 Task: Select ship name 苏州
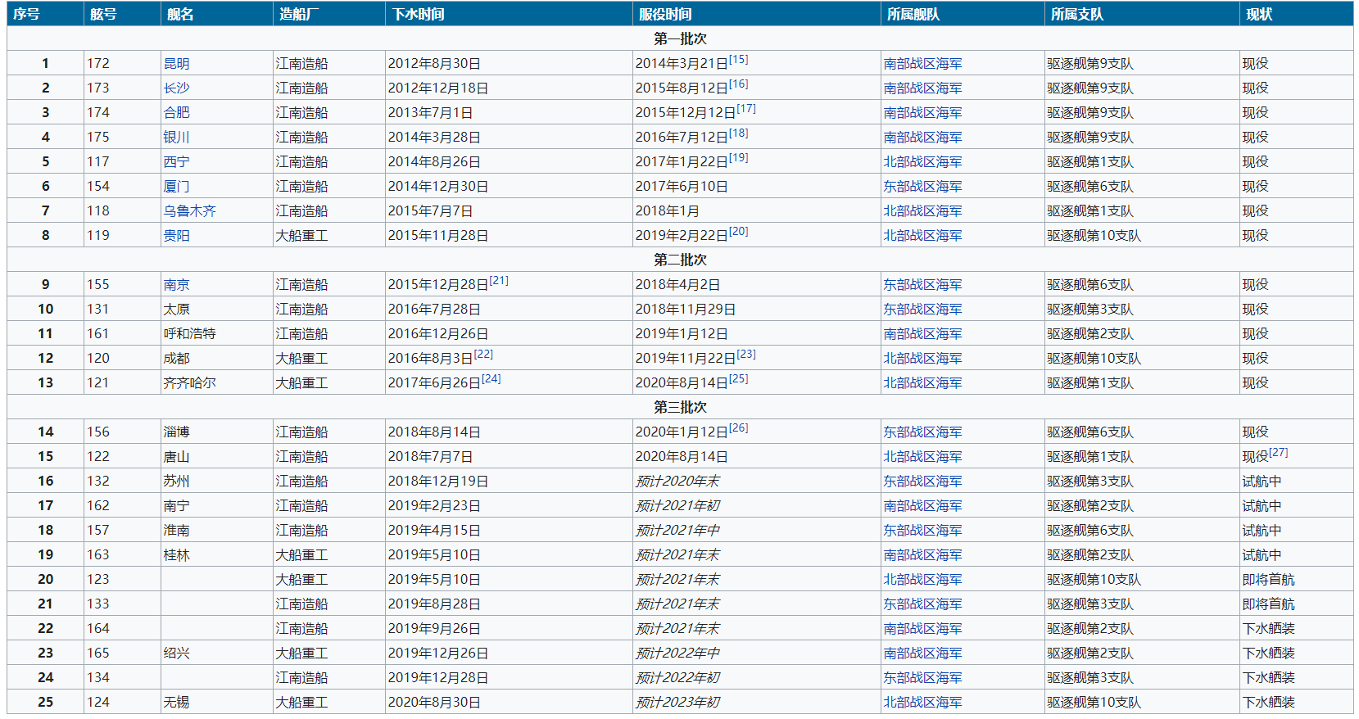point(176,482)
